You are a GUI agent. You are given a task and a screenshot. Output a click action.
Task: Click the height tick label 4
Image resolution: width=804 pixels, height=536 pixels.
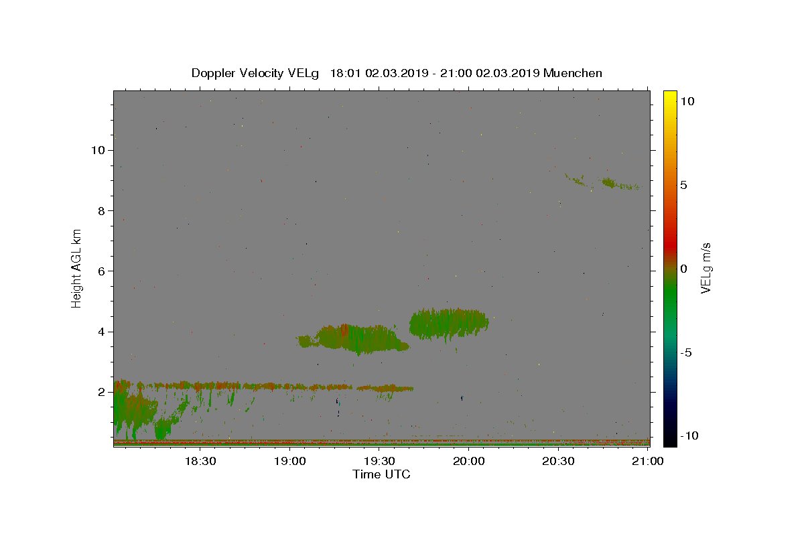coord(100,332)
